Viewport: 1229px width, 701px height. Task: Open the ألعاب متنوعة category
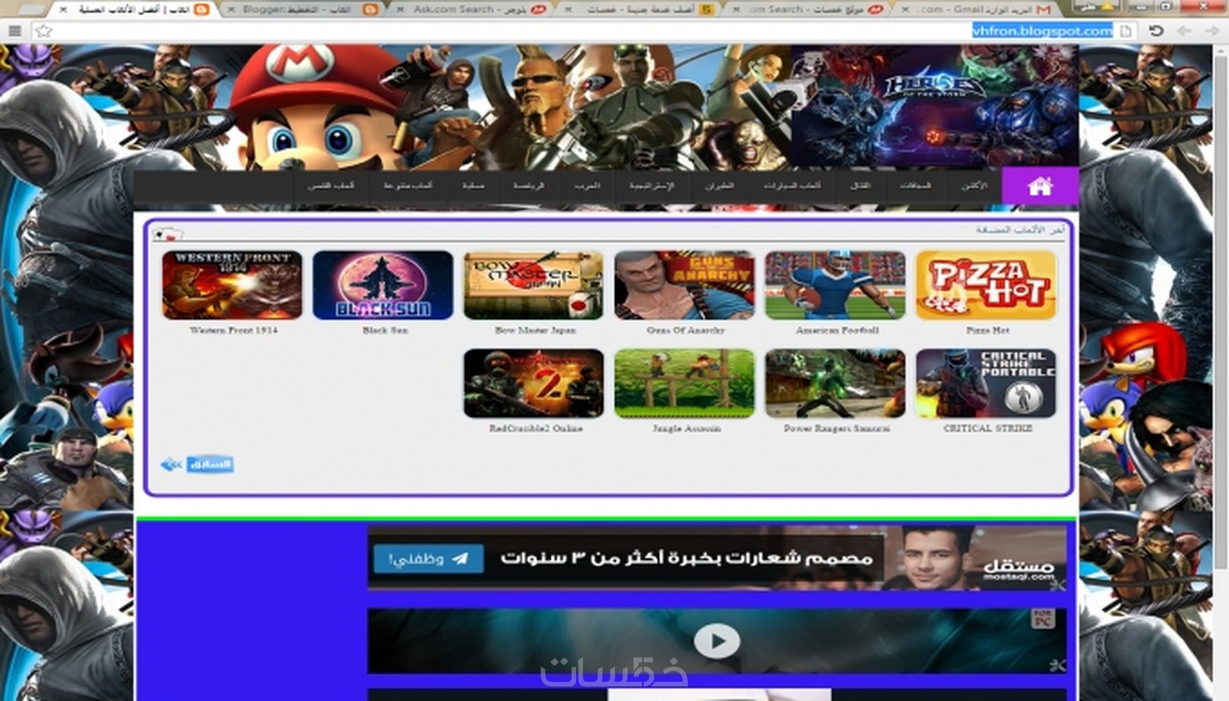408,186
